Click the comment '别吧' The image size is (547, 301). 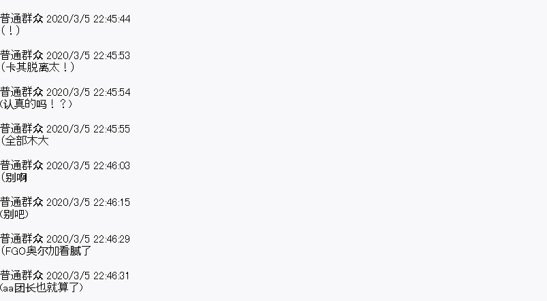point(14,214)
